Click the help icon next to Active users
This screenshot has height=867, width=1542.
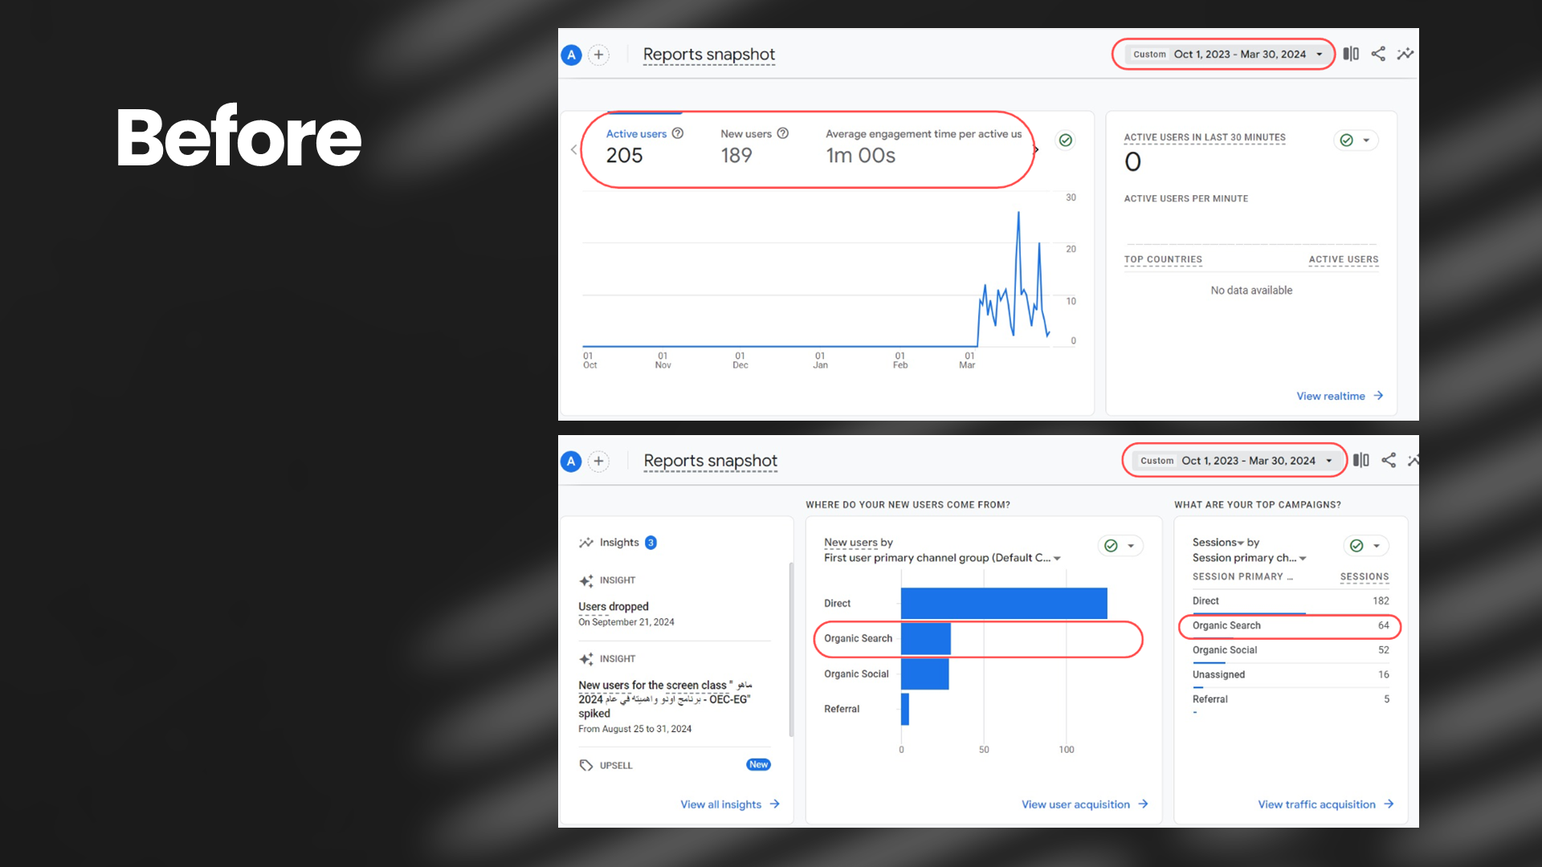[678, 133]
